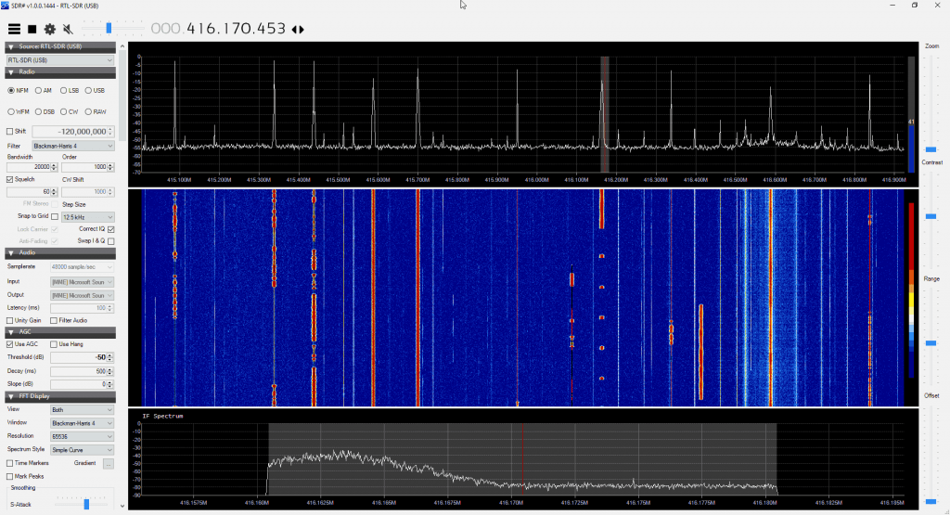Toggle the audio mute speaker icon
The image size is (950, 515).
pos(68,30)
